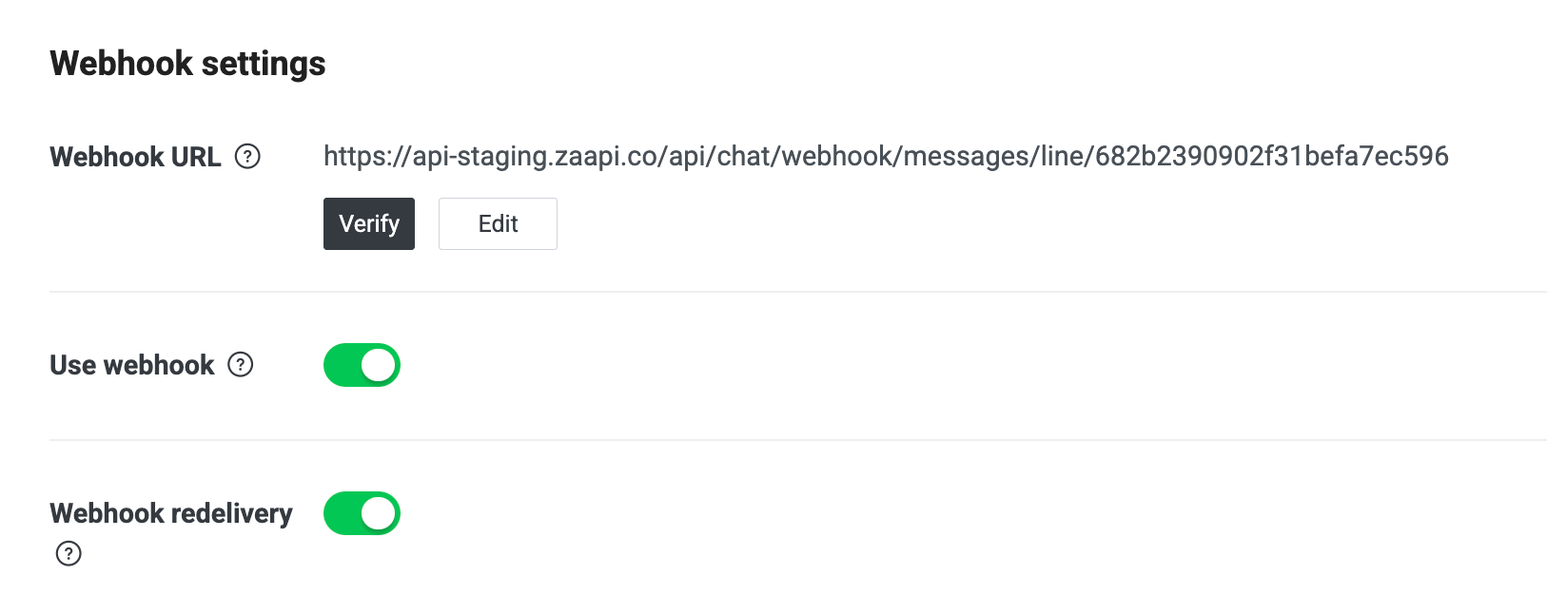Click the Use webhook label text
Screen dimensions: 1547x614
click(132, 365)
